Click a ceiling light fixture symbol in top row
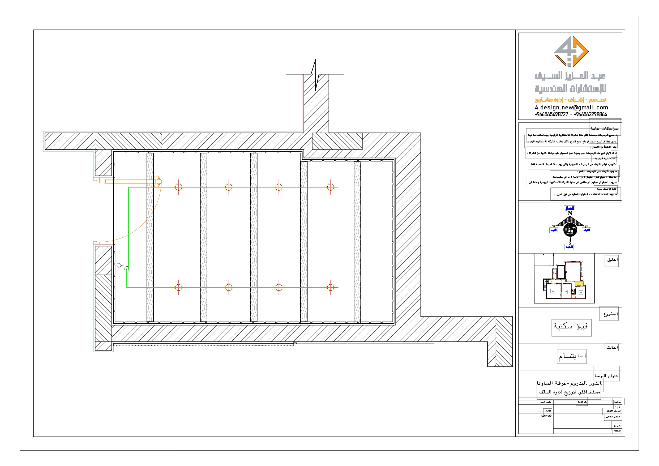Image resolution: width=659 pixels, height=466 pixels. click(x=179, y=187)
